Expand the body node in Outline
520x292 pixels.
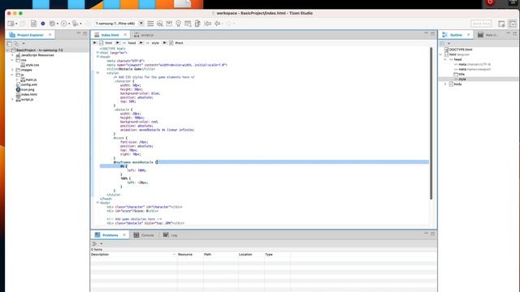(x=445, y=84)
